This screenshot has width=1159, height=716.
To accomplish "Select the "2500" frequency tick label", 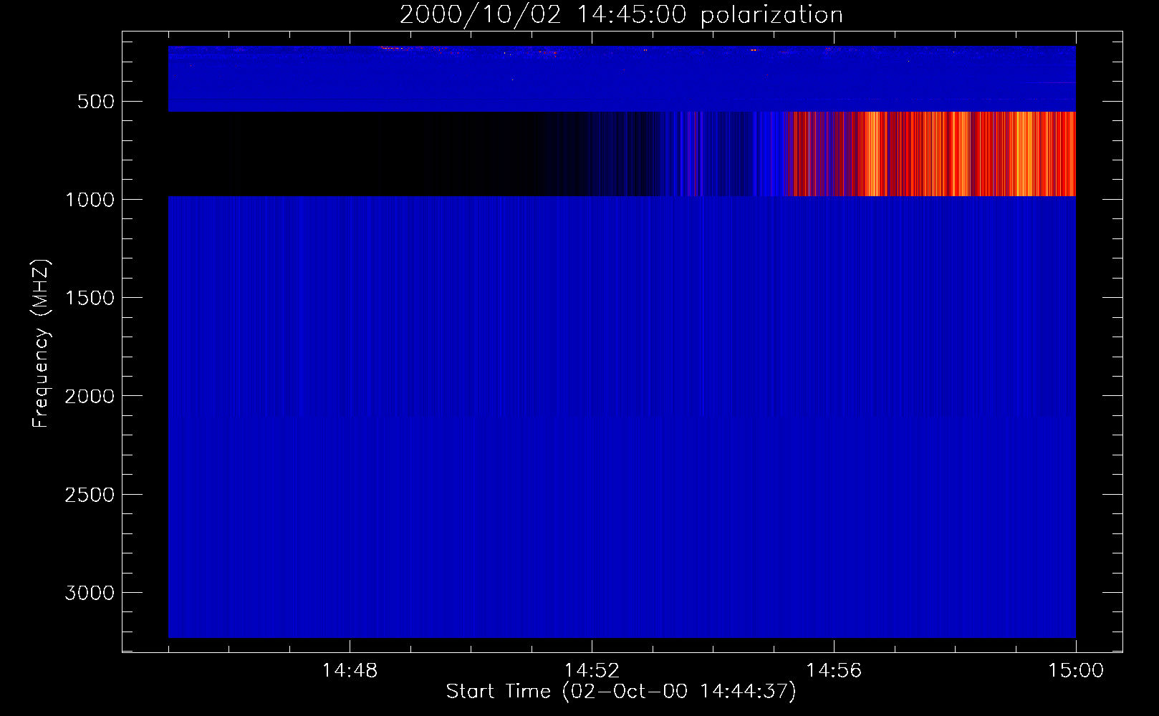I will click(90, 495).
